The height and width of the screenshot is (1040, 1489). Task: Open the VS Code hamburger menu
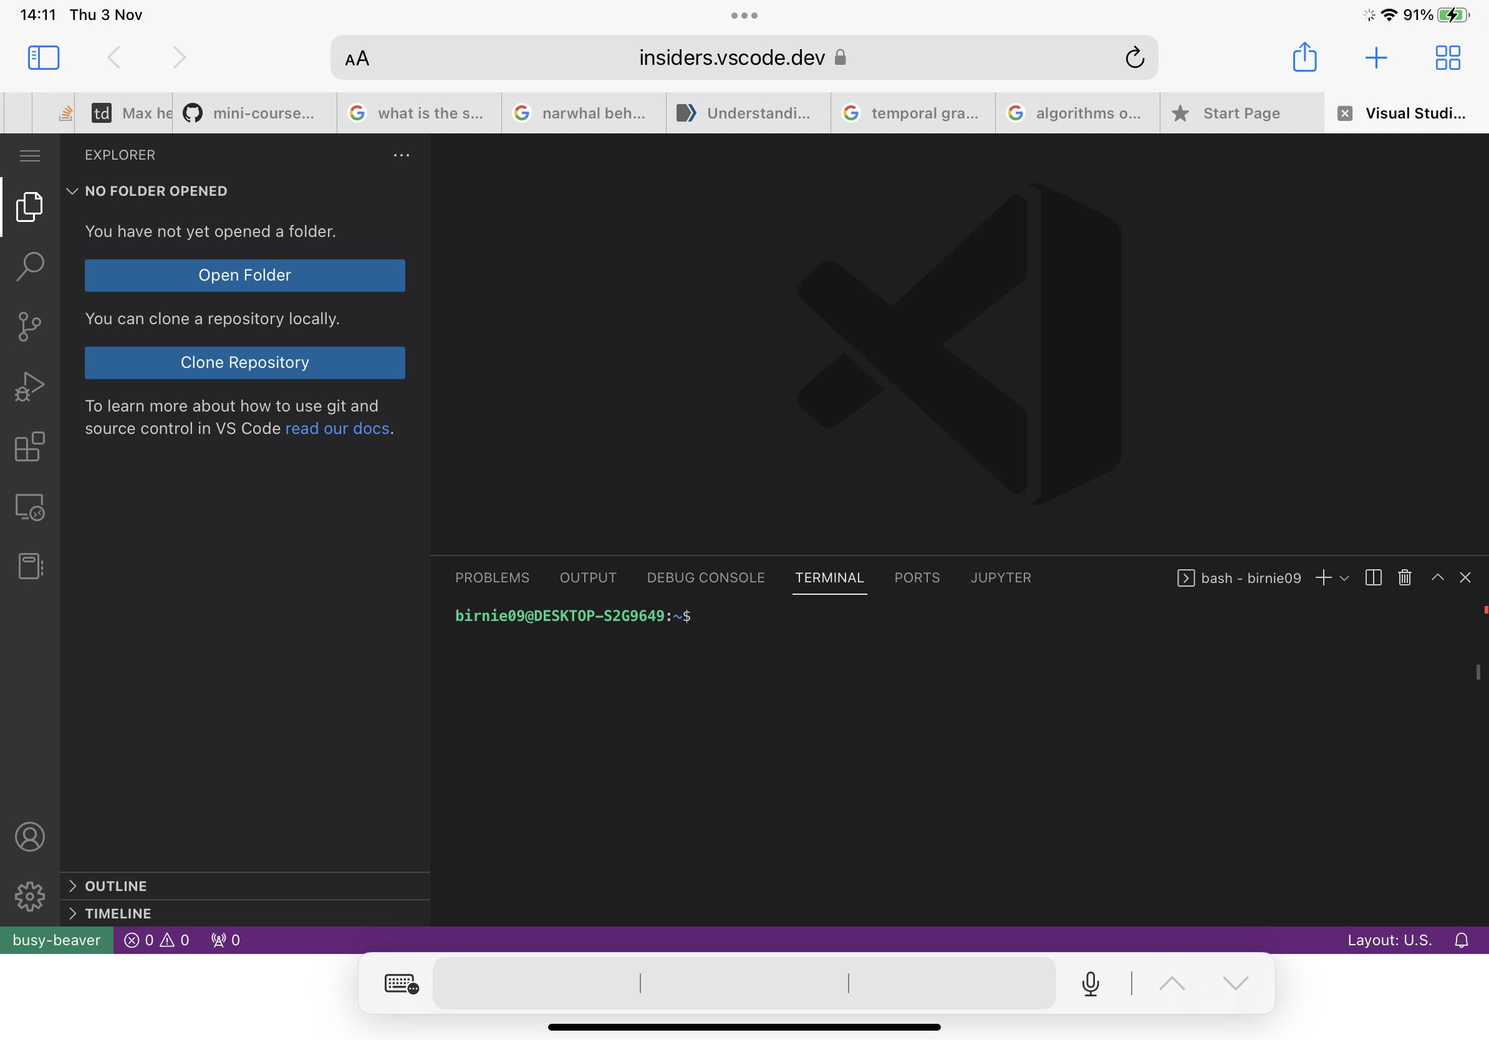(x=30, y=156)
